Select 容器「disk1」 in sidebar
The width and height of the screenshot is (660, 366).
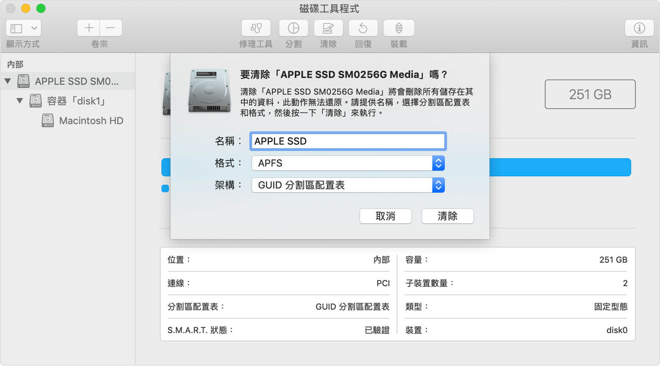click(76, 101)
